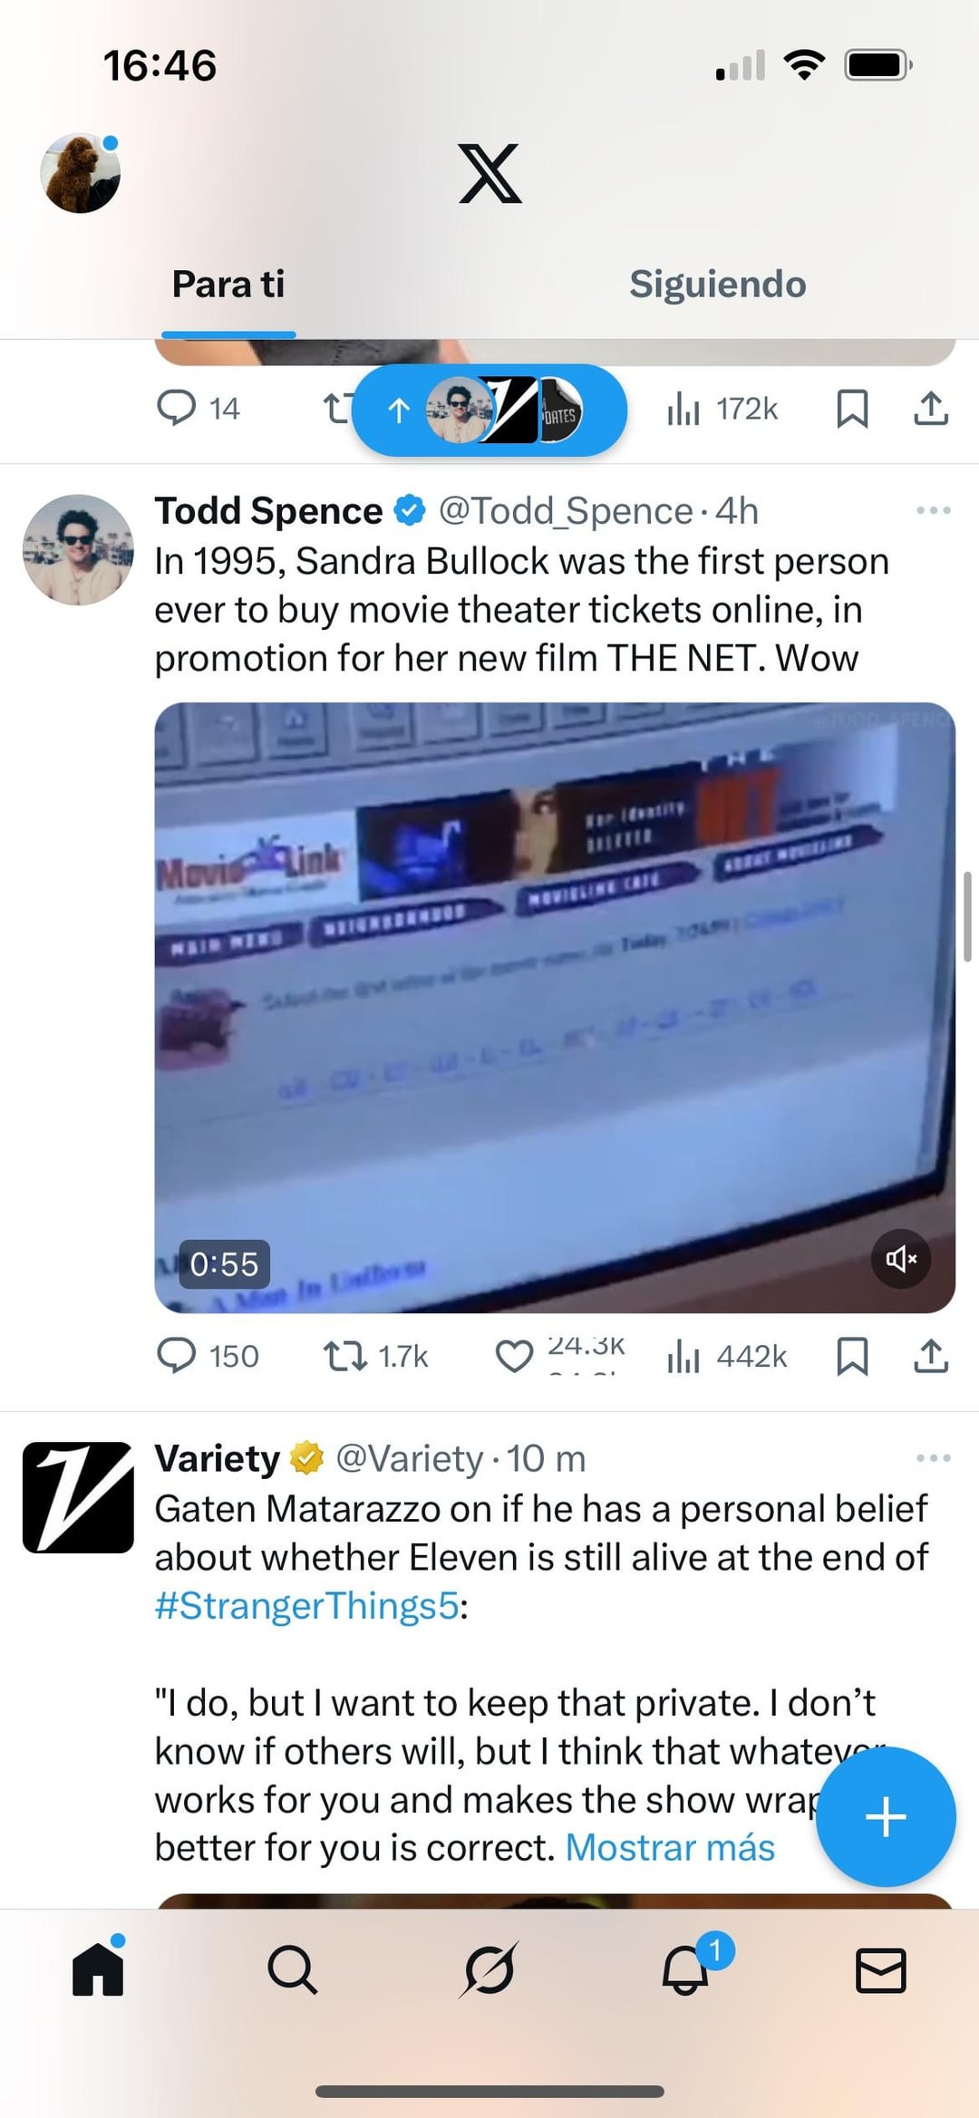This screenshot has width=979, height=2118.
Task: Open direct messages envelope icon
Action: 880,1970
